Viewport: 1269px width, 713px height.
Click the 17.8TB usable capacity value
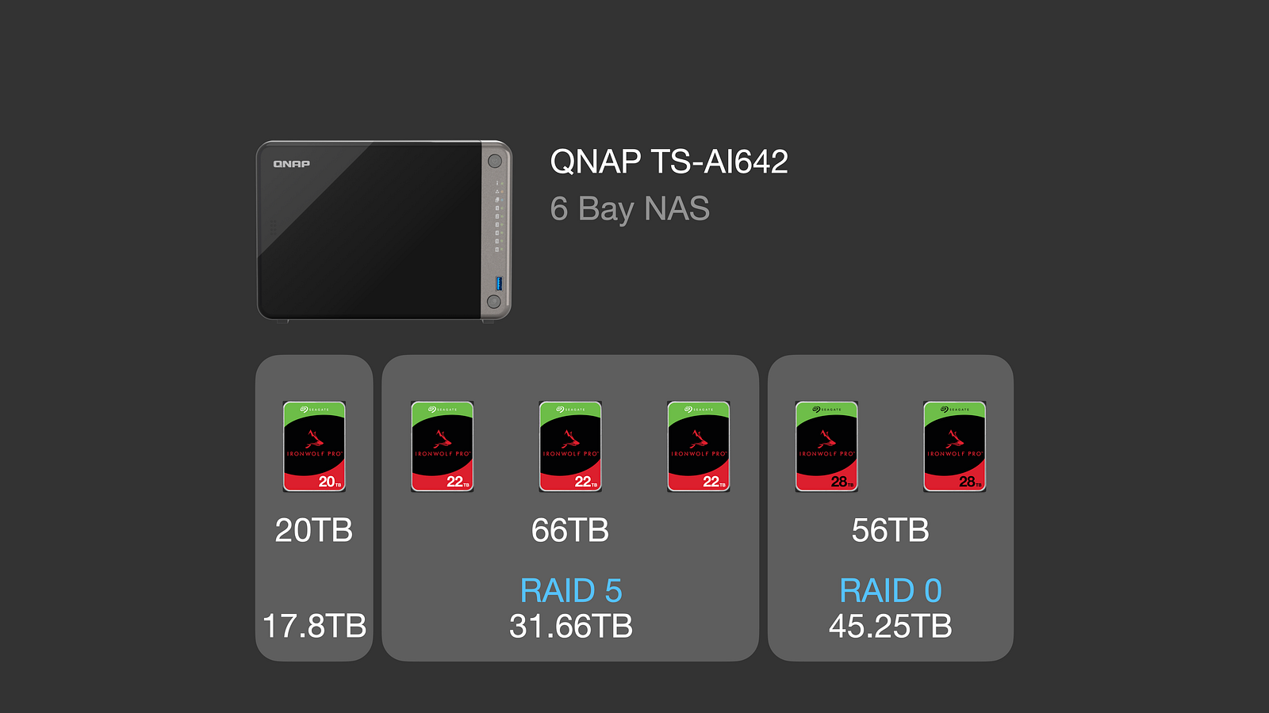(x=314, y=627)
